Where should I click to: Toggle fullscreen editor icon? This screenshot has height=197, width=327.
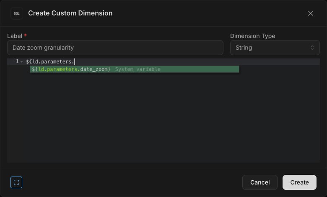click(x=16, y=182)
